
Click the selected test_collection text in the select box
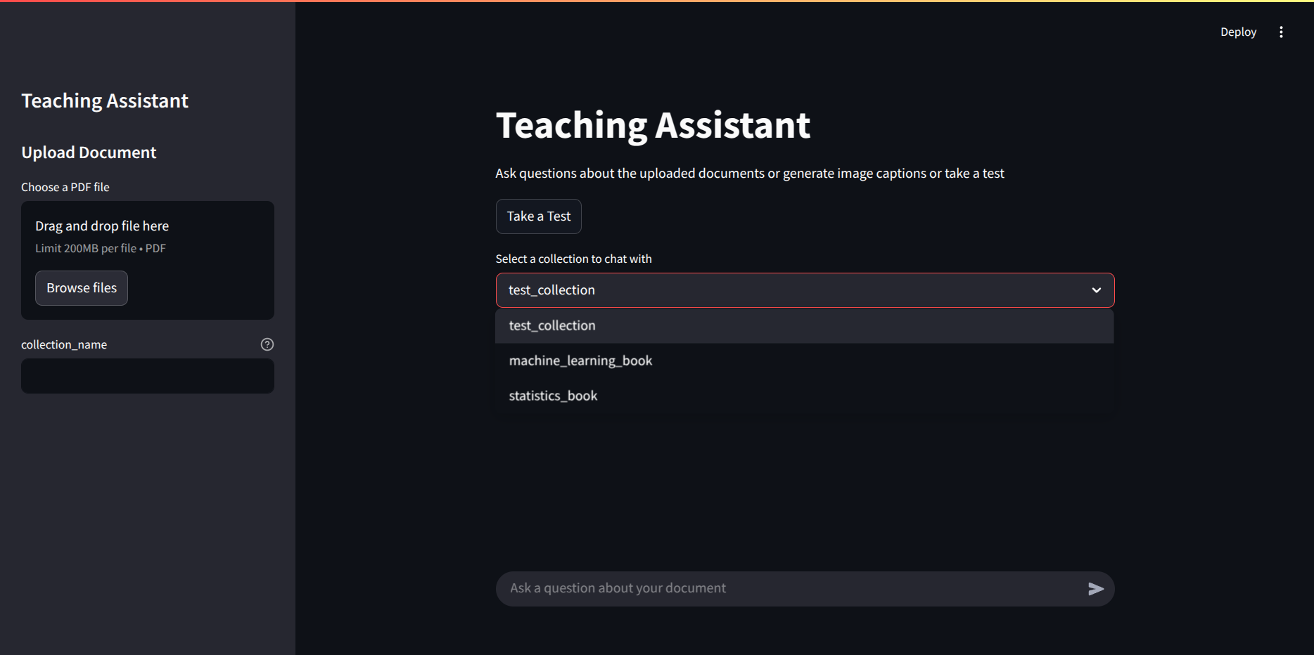coord(551,290)
